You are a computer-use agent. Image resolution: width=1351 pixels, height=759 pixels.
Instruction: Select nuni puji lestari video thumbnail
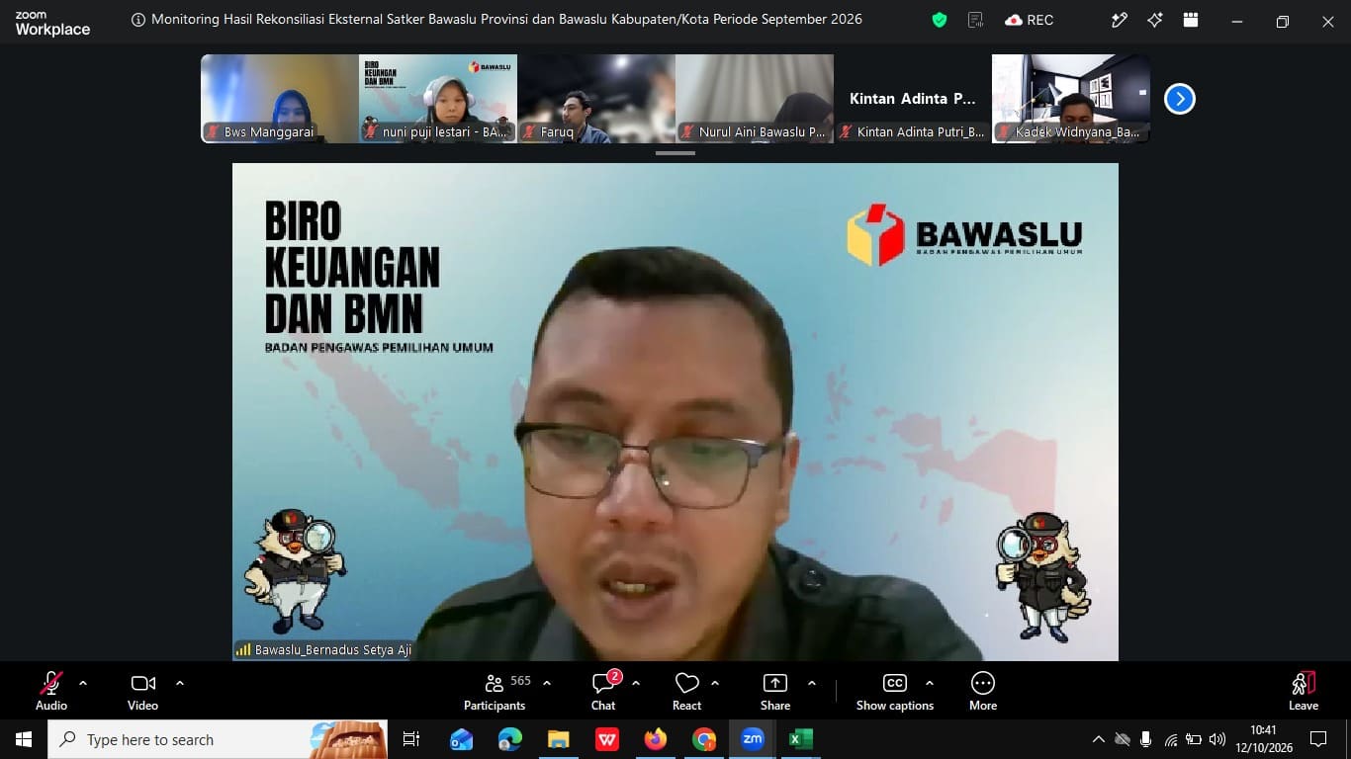438,99
